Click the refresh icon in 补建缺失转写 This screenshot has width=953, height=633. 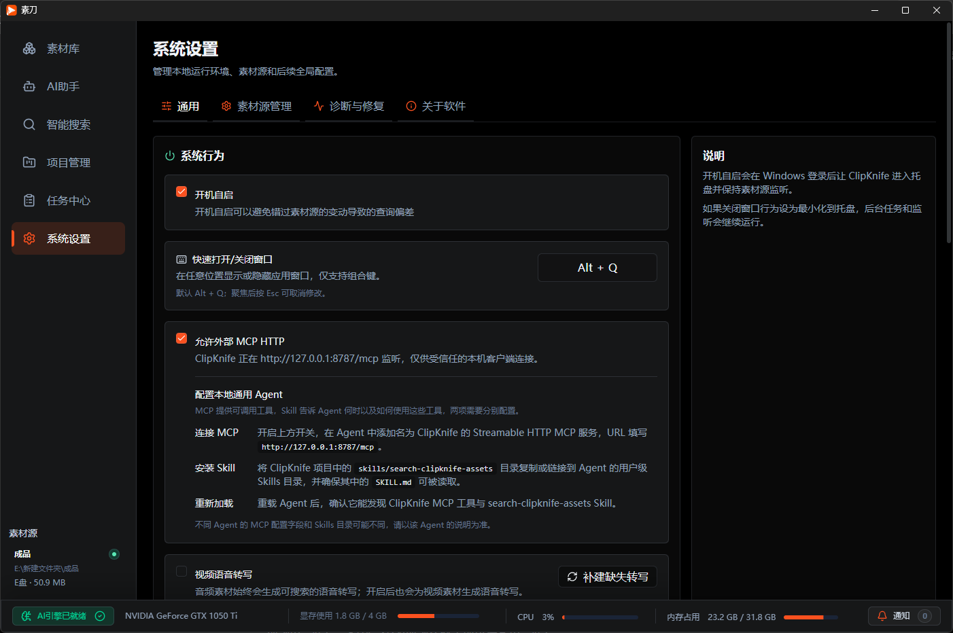pyautogui.click(x=572, y=577)
